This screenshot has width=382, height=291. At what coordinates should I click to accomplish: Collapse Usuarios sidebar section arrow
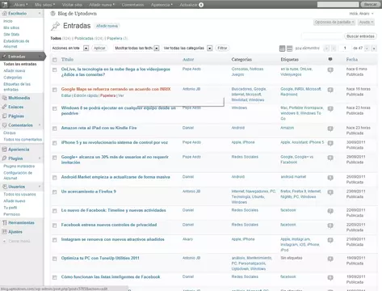click(40, 187)
